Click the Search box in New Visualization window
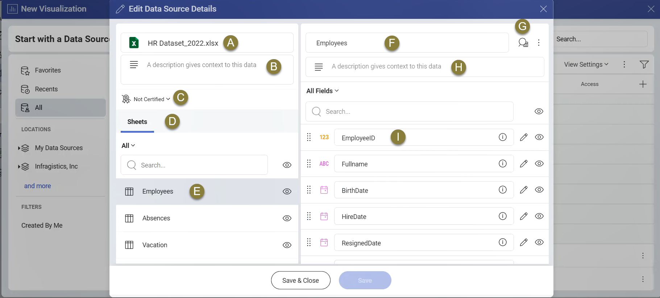 click(x=600, y=39)
